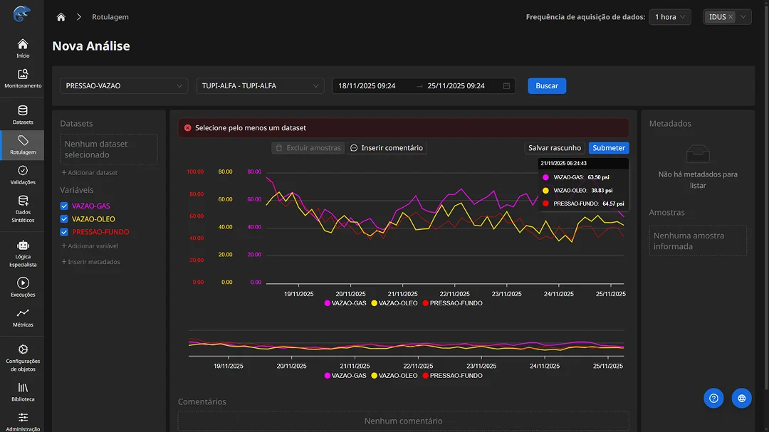Open Validações in the sidebar
Viewport: 769px width, 432px height.
(x=23, y=175)
